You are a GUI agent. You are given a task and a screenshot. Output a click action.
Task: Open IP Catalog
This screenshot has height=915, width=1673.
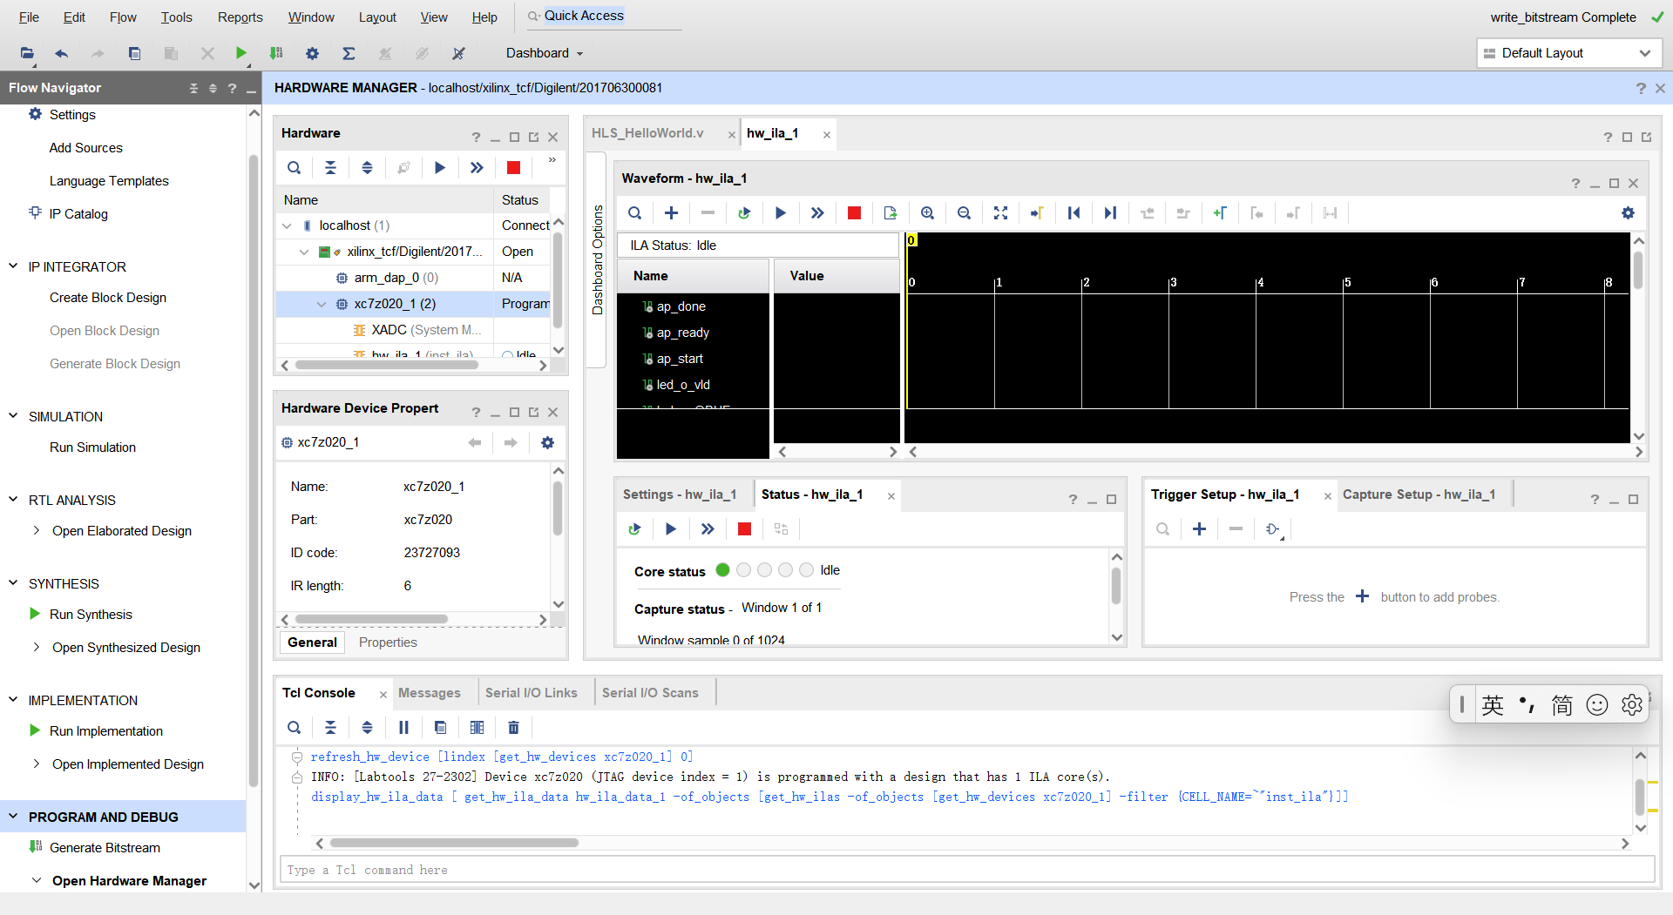78,214
